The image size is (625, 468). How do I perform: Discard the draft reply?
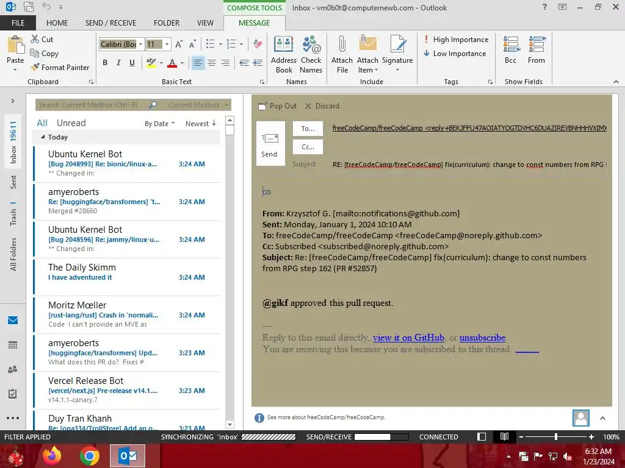[x=322, y=106]
